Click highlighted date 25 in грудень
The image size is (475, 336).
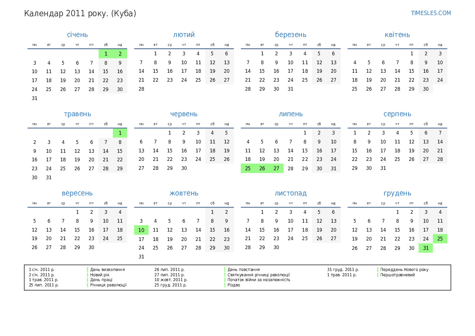tap(440, 239)
